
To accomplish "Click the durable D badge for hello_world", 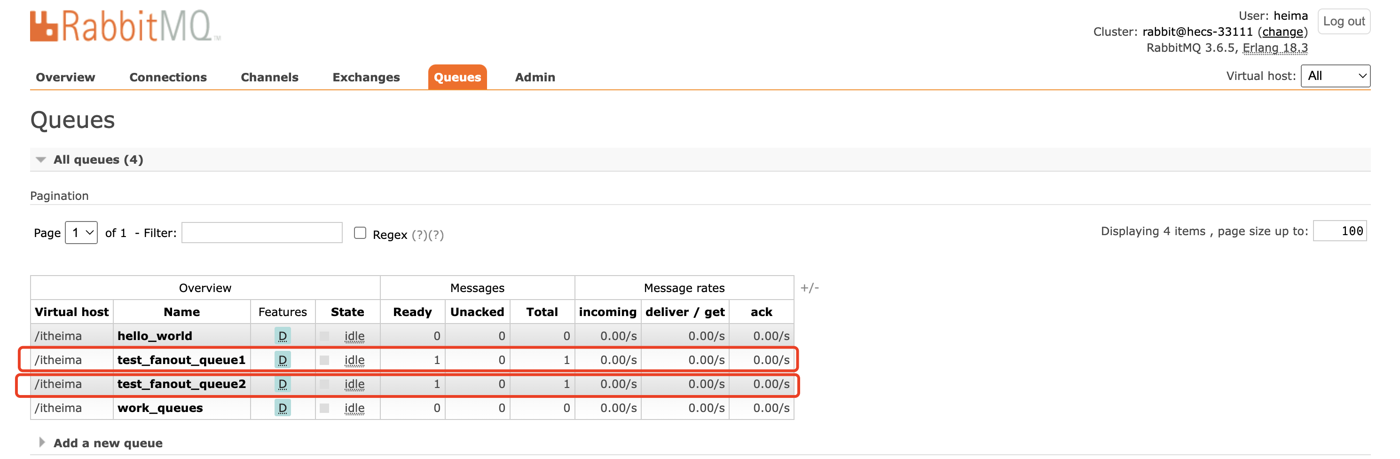I will [282, 335].
